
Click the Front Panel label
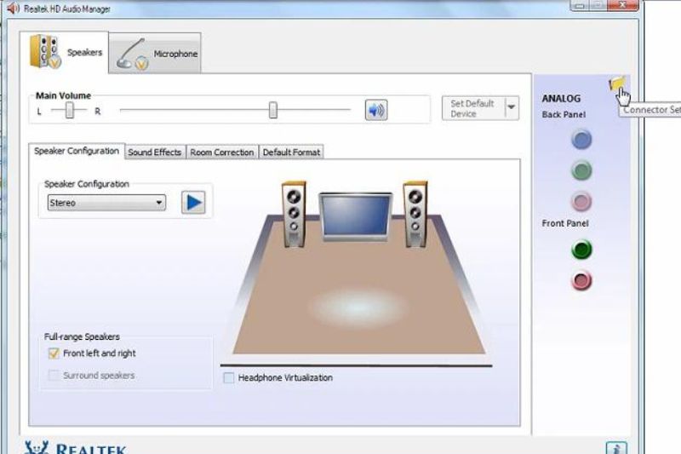[x=565, y=223]
